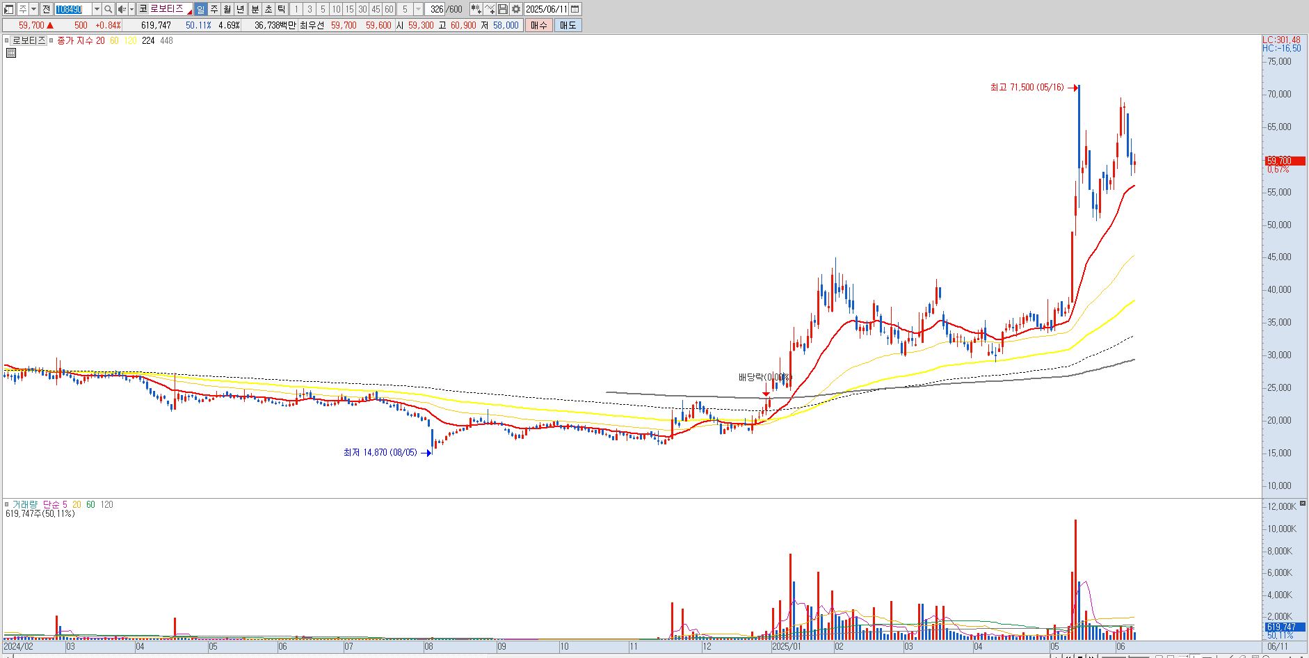
Task: Switch to the monthly (월) period
Action: click(x=227, y=9)
